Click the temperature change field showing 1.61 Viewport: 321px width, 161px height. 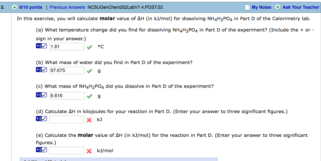pos(67,46)
